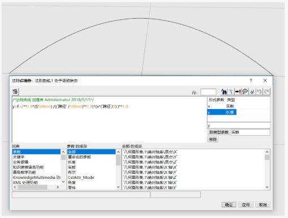The width and height of the screenshot is (288, 218).
Task: Click the short field beside bottom value field
Action: [175, 195]
